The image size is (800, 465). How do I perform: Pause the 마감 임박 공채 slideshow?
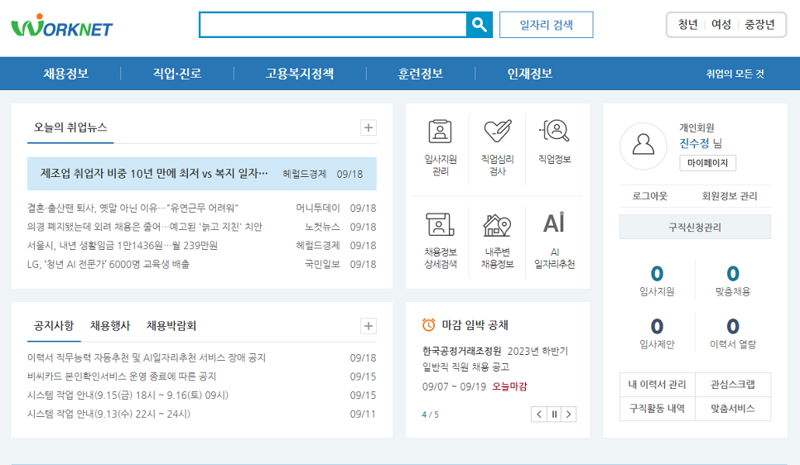pyautogui.click(x=554, y=414)
